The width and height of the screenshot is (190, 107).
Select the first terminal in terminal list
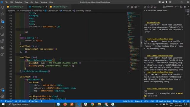click(188, 11)
